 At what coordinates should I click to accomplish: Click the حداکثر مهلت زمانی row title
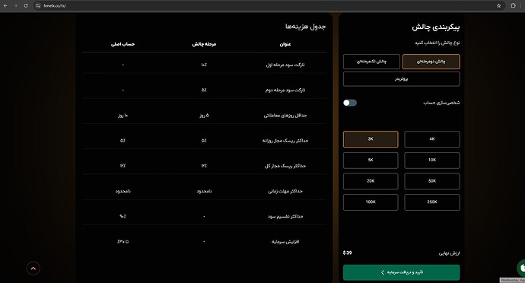tap(285, 191)
